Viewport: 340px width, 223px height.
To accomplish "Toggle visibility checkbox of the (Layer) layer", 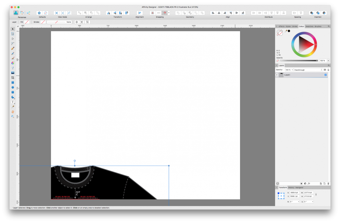I will pyautogui.click(x=325, y=75).
